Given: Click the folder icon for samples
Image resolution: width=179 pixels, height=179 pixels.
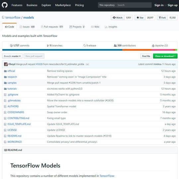Looking at the screenshot, I should [x=5, y=83].
